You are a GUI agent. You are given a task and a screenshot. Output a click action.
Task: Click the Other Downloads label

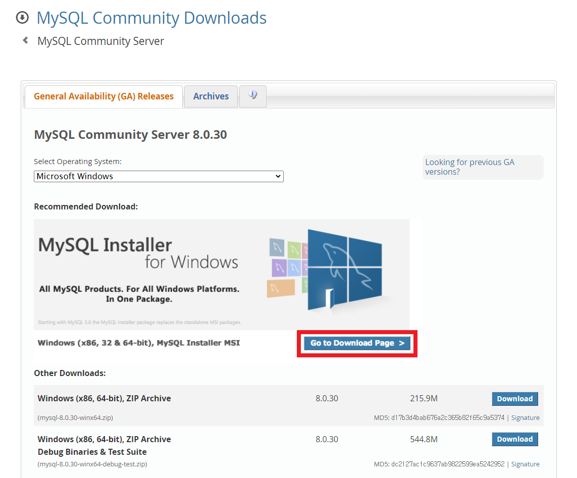point(70,373)
